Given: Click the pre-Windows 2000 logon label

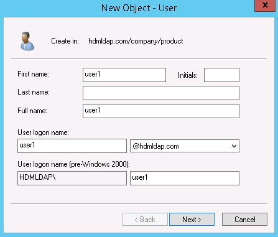Looking at the screenshot, I should point(73,164).
